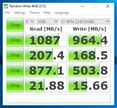The height and width of the screenshot is (108, 117).
Task: Minimize the Random Write 4KiB window
Action: (82, 6)
